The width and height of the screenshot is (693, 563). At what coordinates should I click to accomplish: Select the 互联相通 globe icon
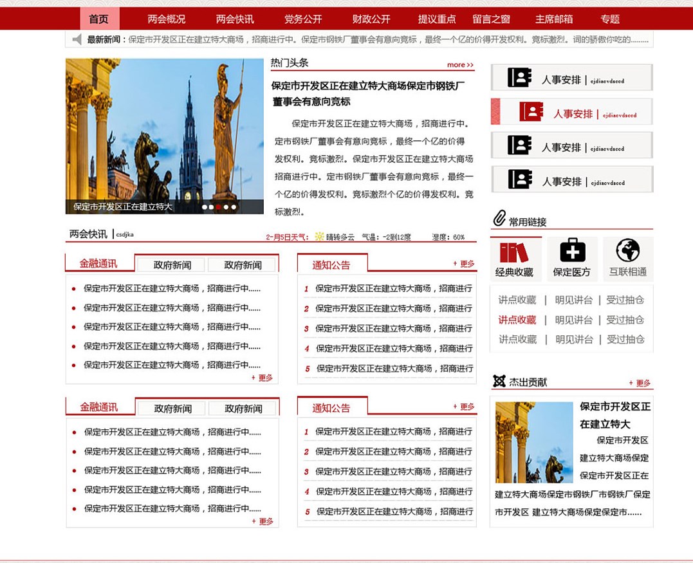(x=627, y=250)
